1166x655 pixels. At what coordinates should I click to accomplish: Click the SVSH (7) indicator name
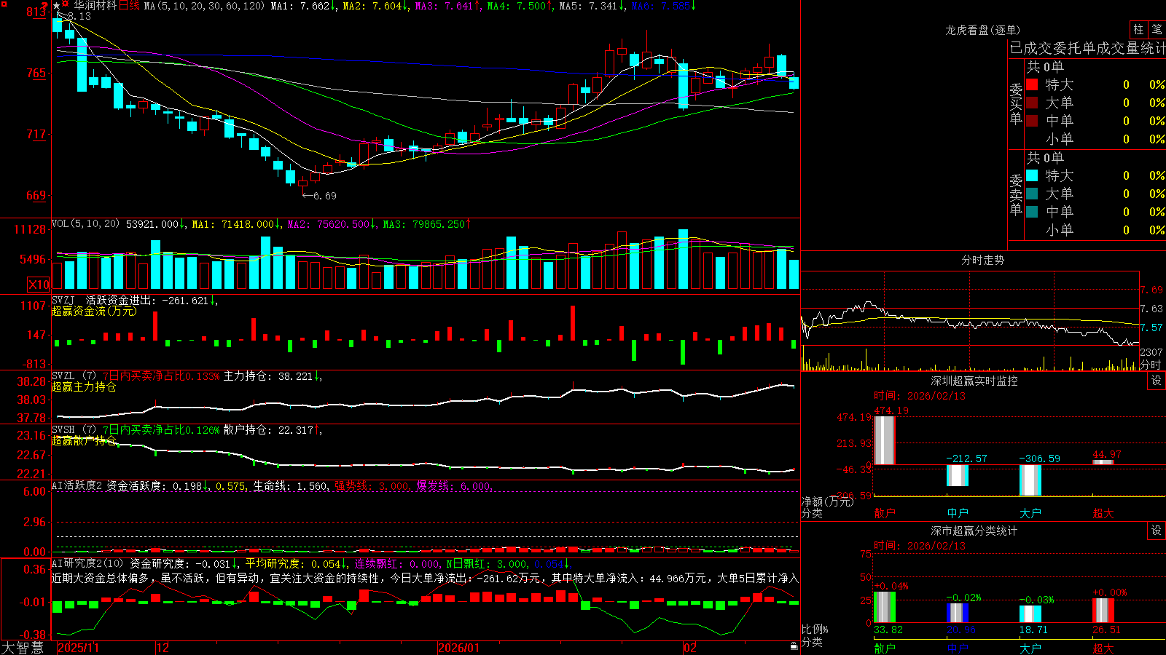coord(74,430)
